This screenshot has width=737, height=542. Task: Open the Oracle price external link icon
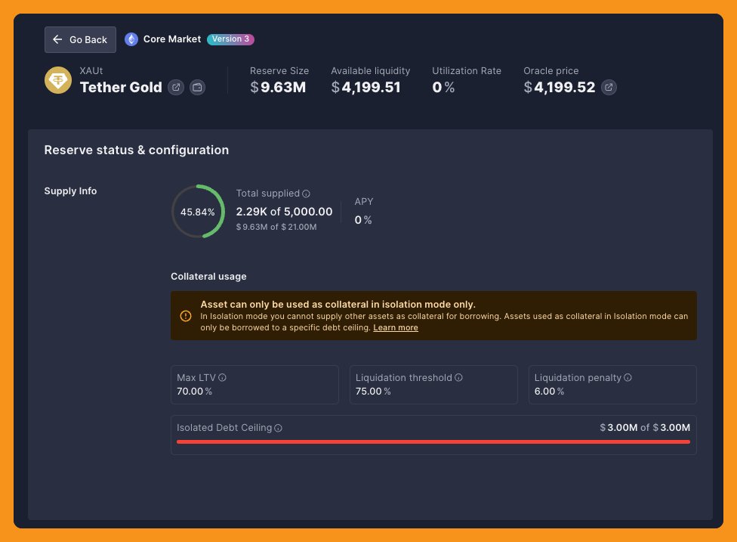click(609, 88)
